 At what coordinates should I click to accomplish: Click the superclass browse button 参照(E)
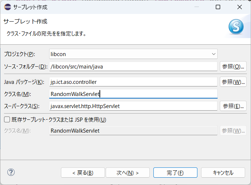233,106
